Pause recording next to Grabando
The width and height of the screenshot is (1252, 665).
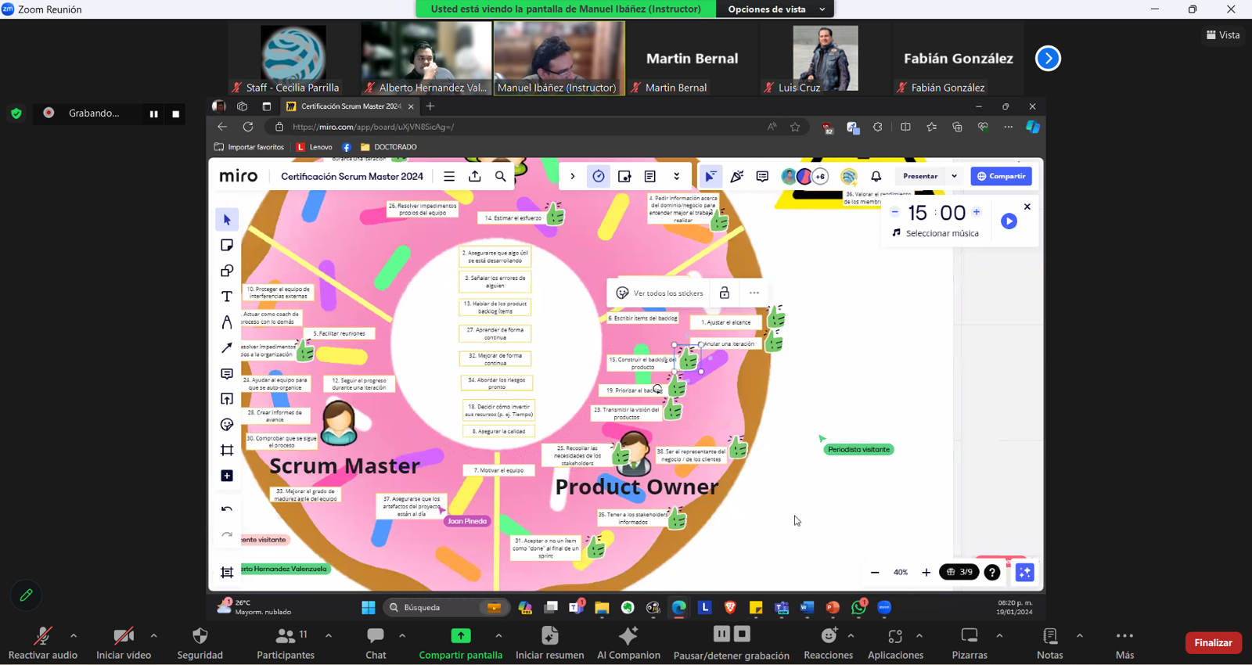tap(153, 113)
